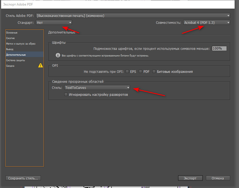Click the Шрифты group heading
Viewport: 239px width, 188px height.
click(59, 43)
